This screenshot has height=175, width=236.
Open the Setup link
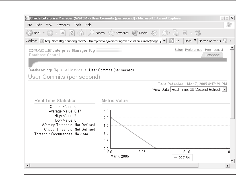pyautogui.click(x=178, y=50)
